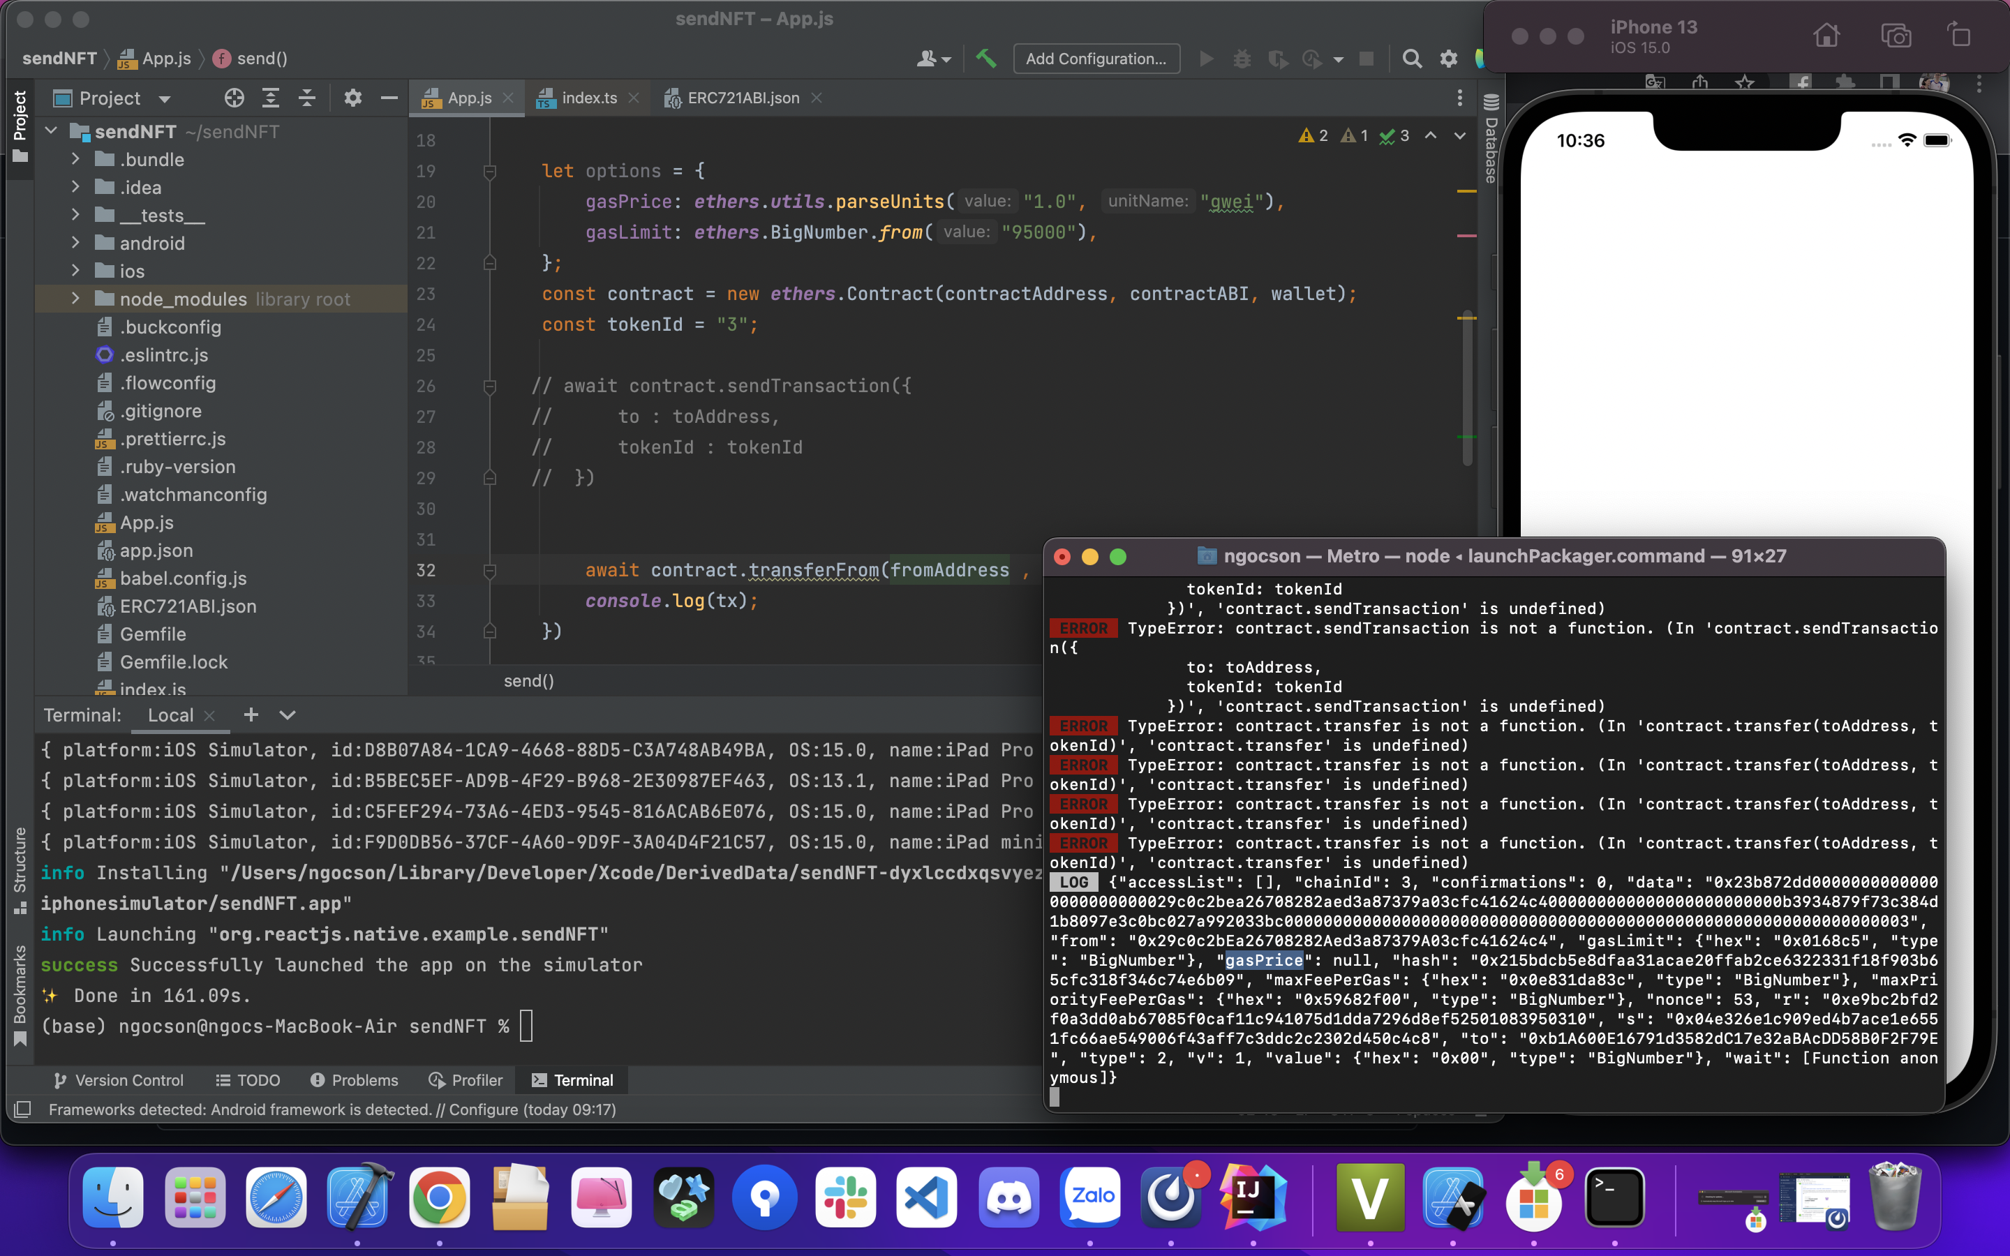Open Discord from the Dock
2010x1256 pixels.
pos(1008,1197)
